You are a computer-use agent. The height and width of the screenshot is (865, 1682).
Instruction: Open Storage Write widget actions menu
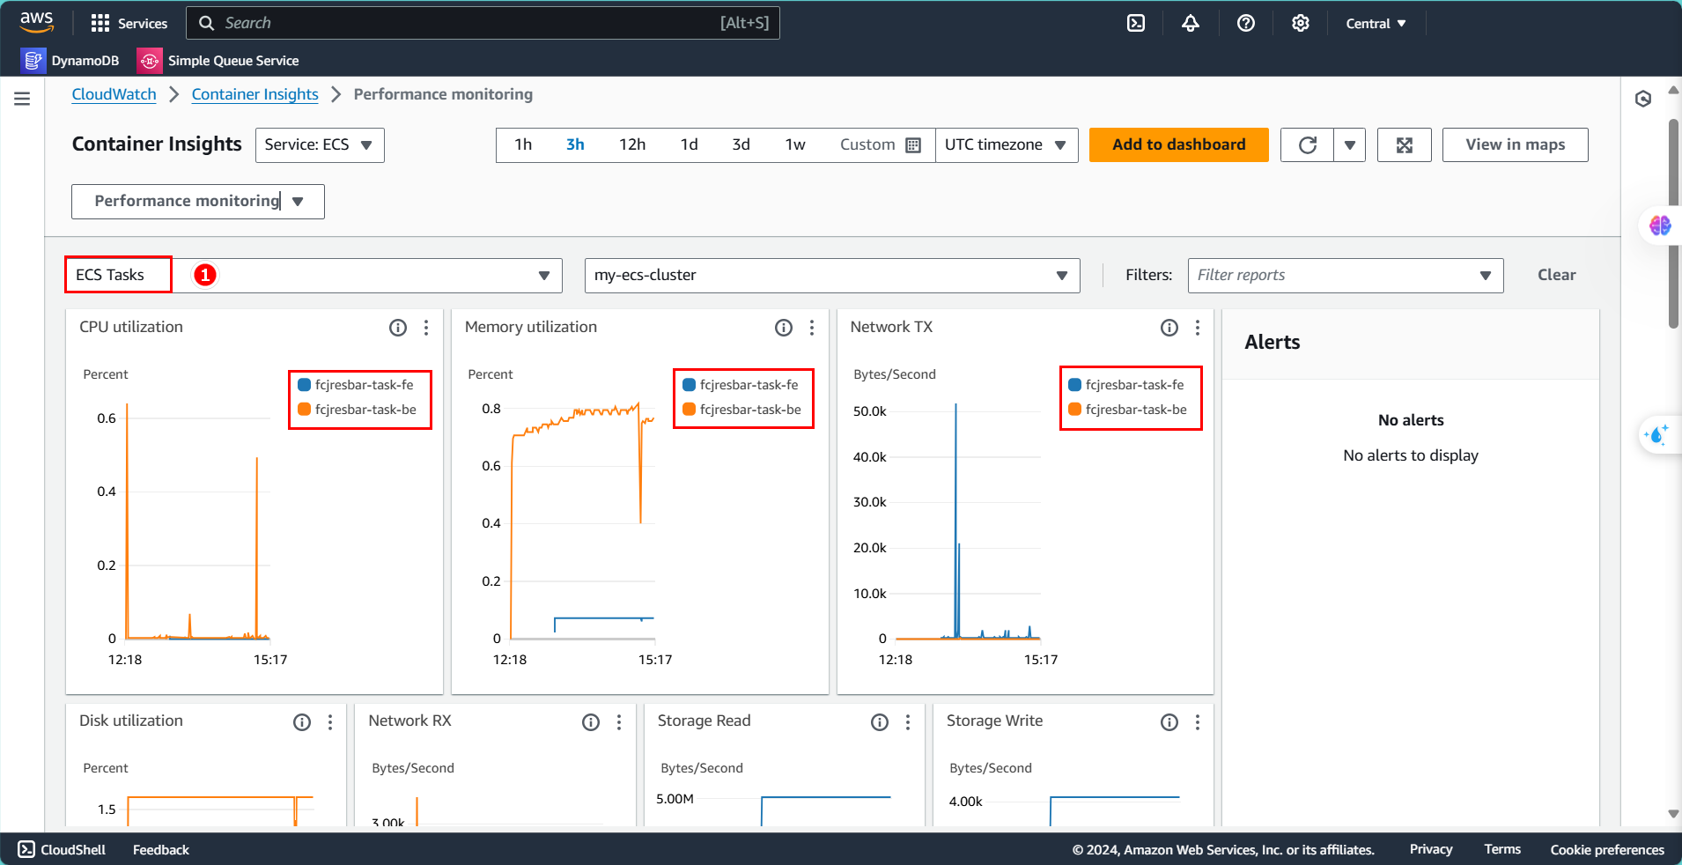point(1198,722)
